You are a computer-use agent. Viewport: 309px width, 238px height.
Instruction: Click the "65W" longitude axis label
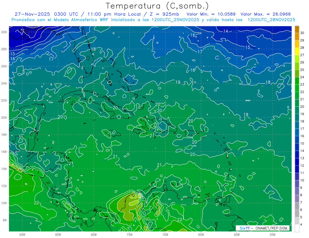tap(201, 235)
